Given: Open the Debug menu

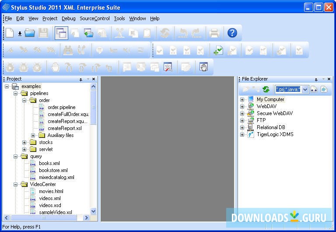Looking at the screenshot, I should [x=69, y=18].
